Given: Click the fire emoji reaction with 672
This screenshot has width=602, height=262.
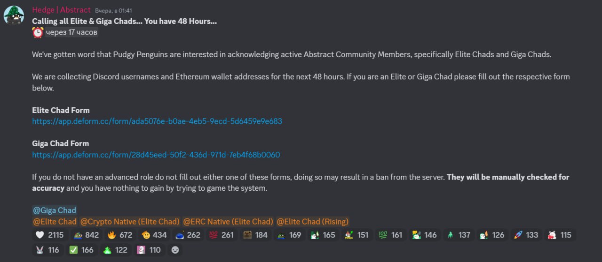Looking at the screenshot, I should [x=119, y=235].
